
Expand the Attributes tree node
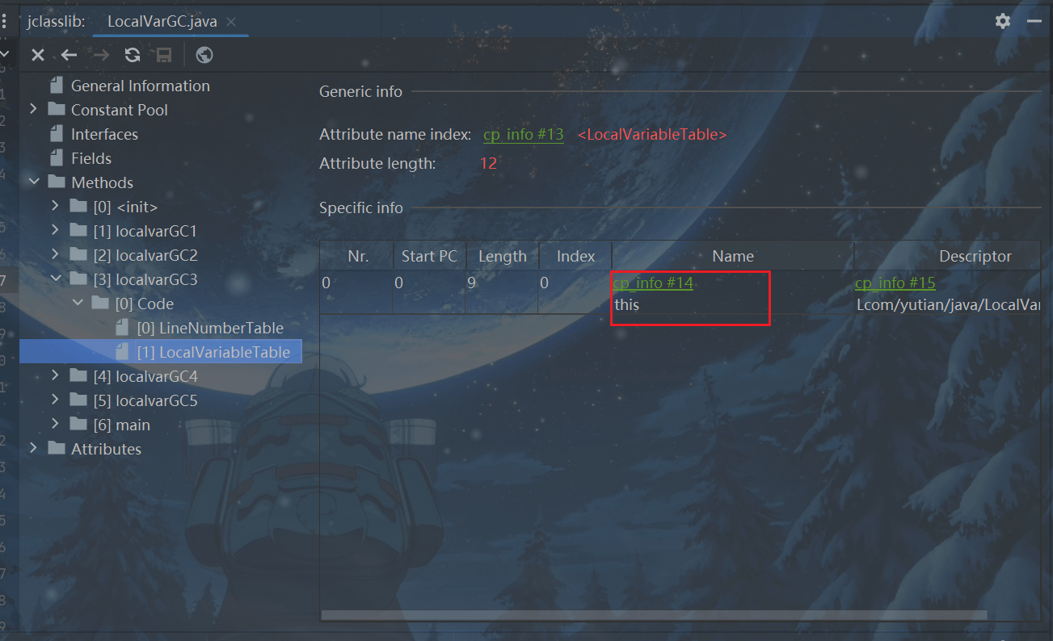tap(33, 448)
